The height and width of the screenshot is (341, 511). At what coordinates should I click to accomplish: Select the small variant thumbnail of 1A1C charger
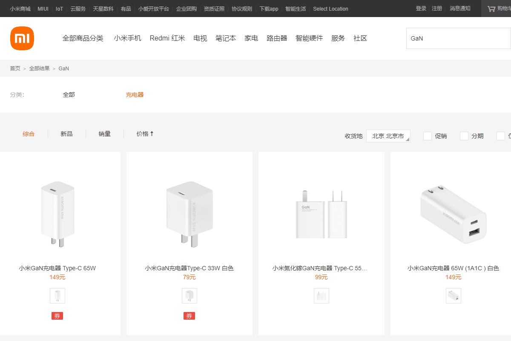click(454, 296)
